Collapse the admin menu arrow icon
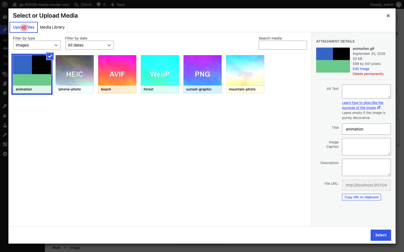Image resolution: width=404 pixels, height=252 pixels. (5, 154)
